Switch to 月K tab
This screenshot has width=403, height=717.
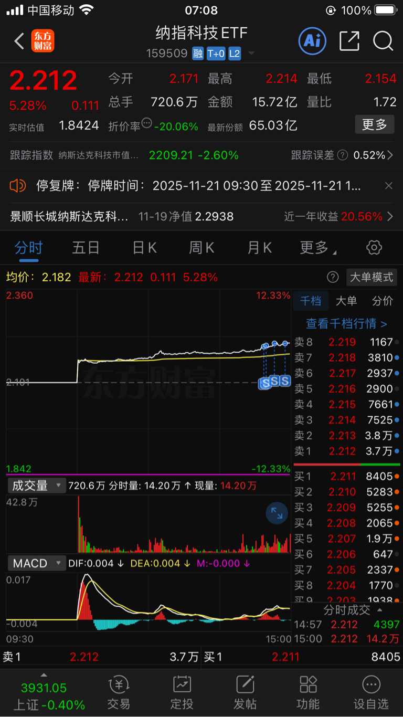click(x=260, y=248)
